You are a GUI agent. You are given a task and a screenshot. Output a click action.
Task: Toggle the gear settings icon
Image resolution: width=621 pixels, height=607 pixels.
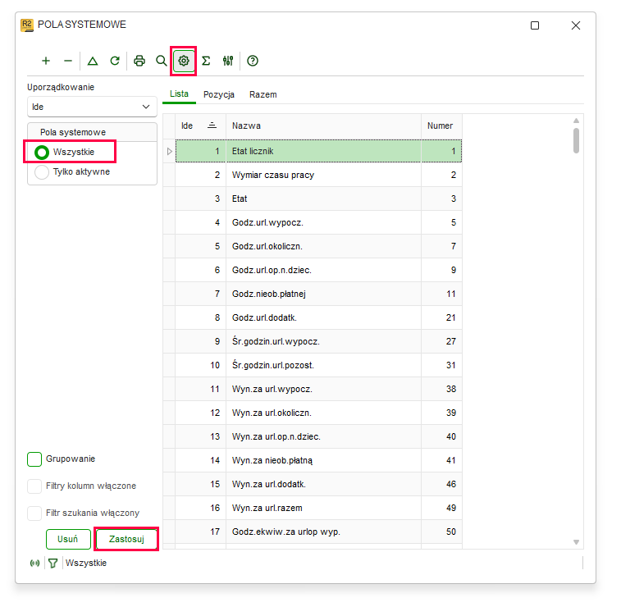coord(184,61)
